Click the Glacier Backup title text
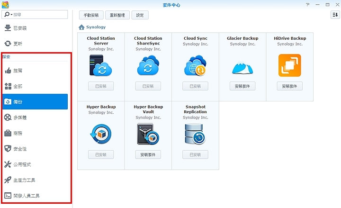Image resolution: width=341 pixels, height=208 pixels. click(x=242, y=38)
